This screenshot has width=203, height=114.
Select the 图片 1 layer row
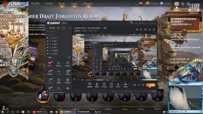[59, 47]
